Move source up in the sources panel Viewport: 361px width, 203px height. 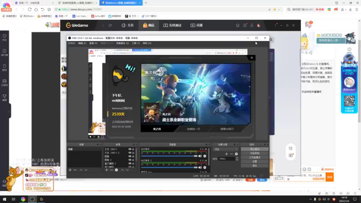click(122, 170)
